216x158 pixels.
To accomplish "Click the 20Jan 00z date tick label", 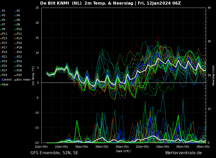I will [x=122, y=147].
